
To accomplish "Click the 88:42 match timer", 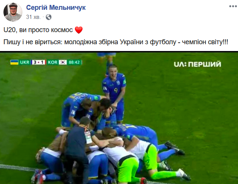I will pos(74,62).
